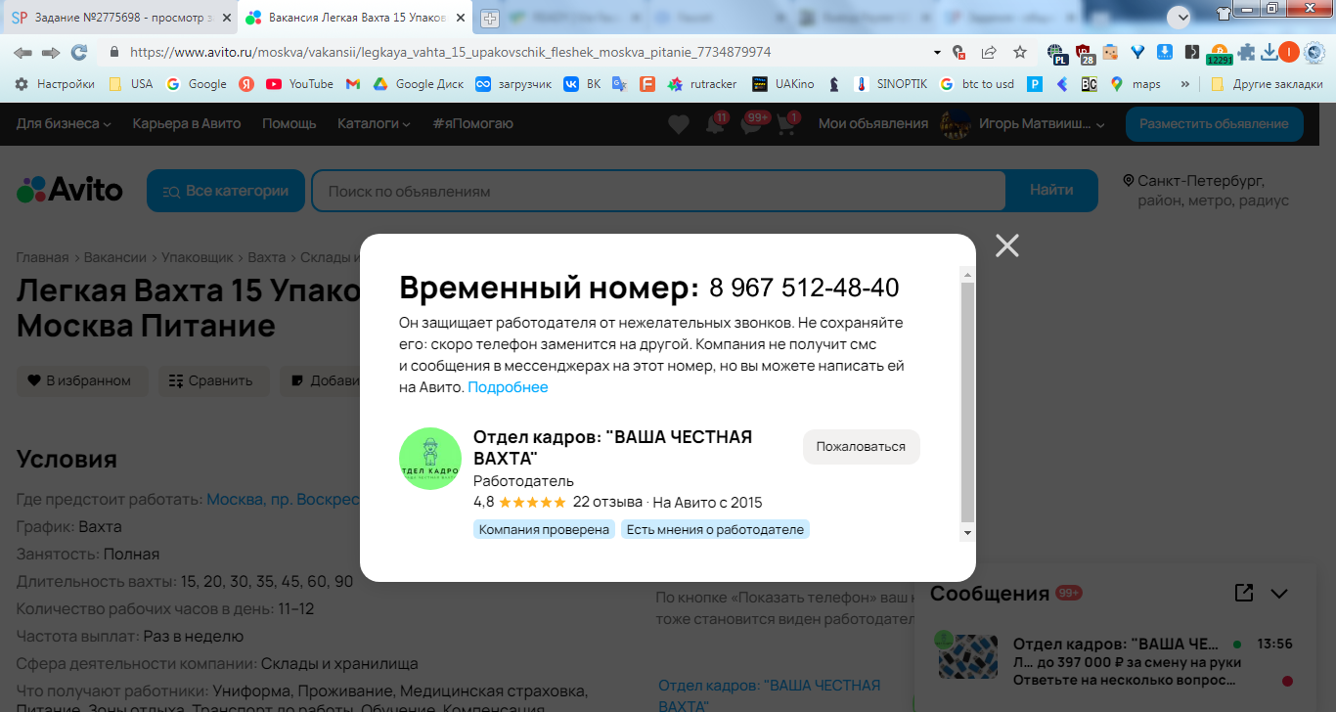The height and width of the screenshot is (712, 1336).
Task: Open the maps bookmark
Action: coord(1136,84)
